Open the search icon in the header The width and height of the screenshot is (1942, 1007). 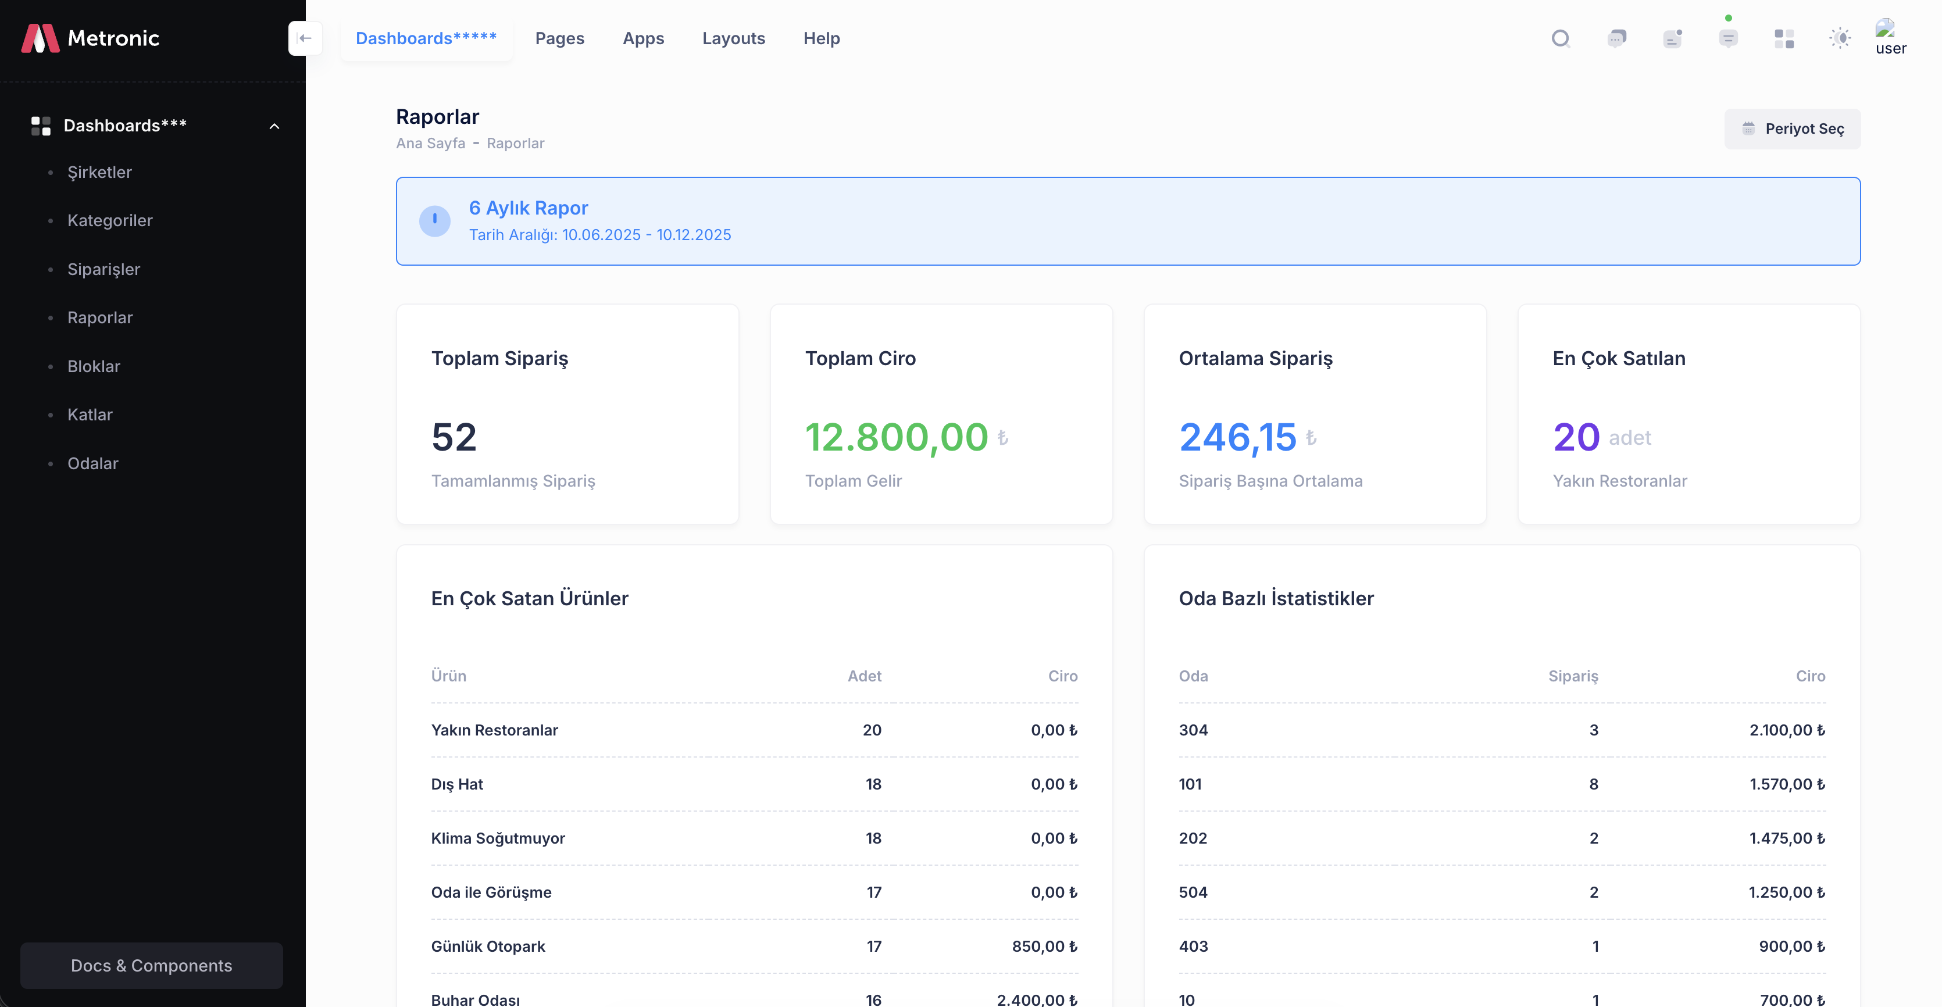1561,38
